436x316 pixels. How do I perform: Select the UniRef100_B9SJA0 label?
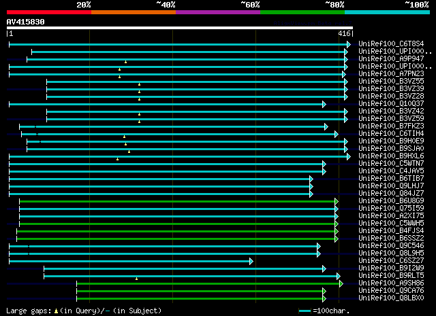(391, 149)
